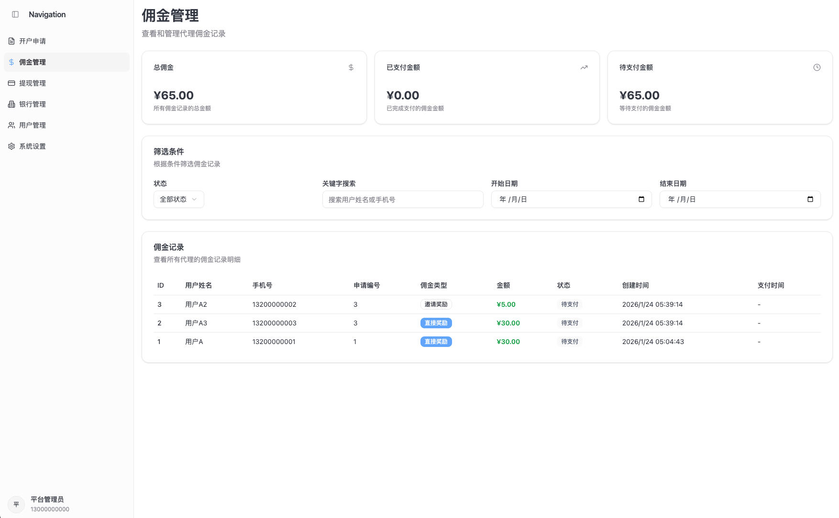Open 开户申请 in the sidebar
This screenshot has width=839, height=518.
point(33,41)
